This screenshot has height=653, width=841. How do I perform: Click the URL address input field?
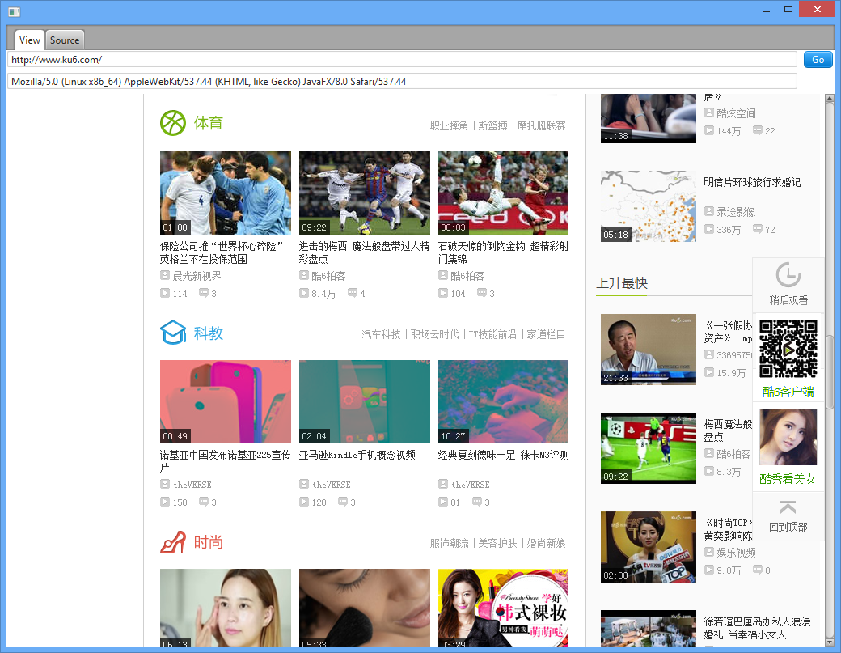point(402,60)
